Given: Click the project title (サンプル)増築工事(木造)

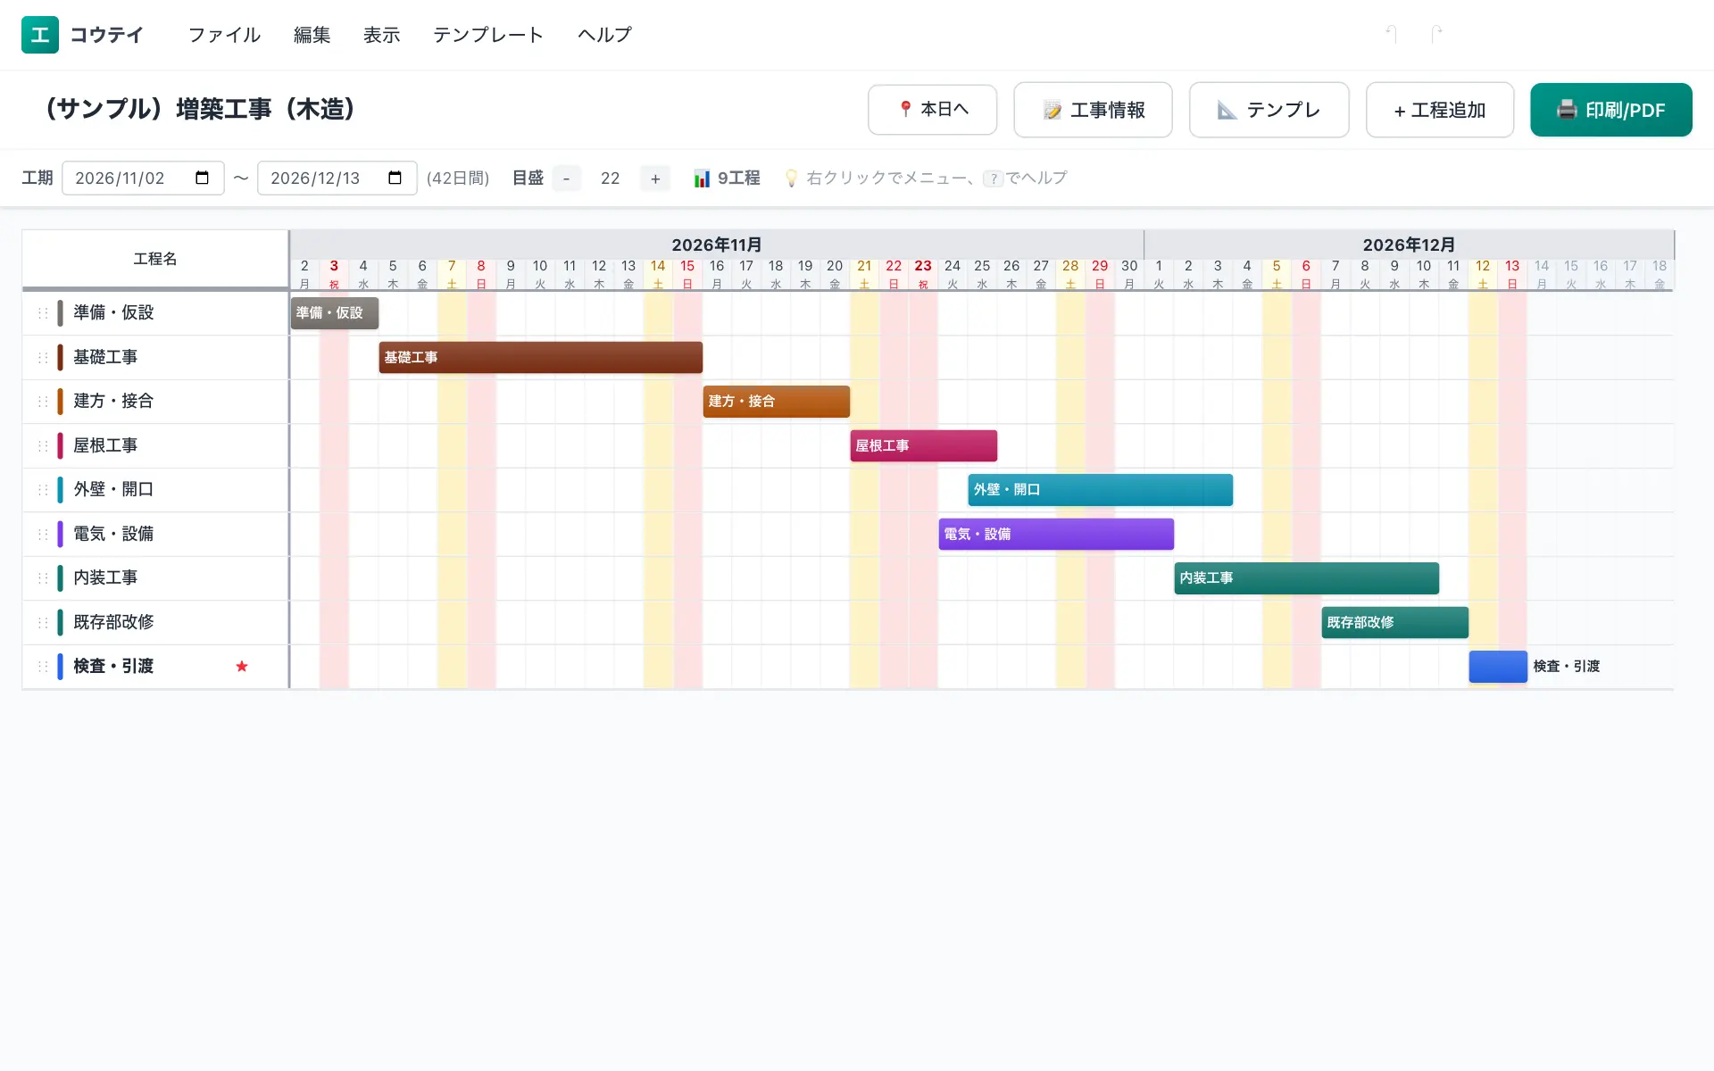Looking at the screenshot, I should 200,109.
